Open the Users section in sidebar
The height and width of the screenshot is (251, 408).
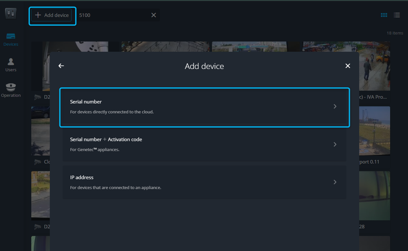(11, 65)
